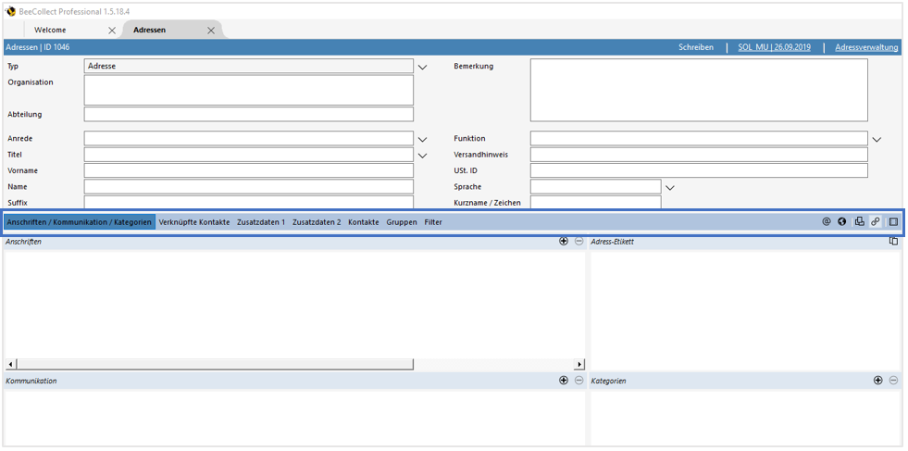The width and height of the screenshot is (908, 451).
Task: Open the Gruppen tab
Action: click(x=402, y=222)
